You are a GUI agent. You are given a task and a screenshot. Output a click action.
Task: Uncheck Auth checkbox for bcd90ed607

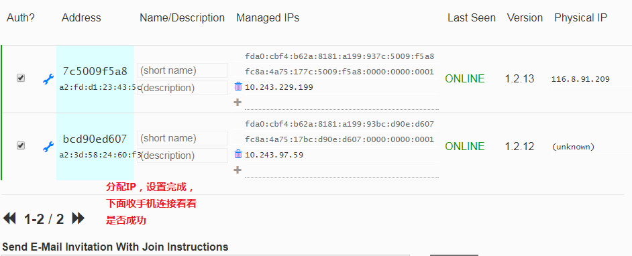(x=21, y=145)
